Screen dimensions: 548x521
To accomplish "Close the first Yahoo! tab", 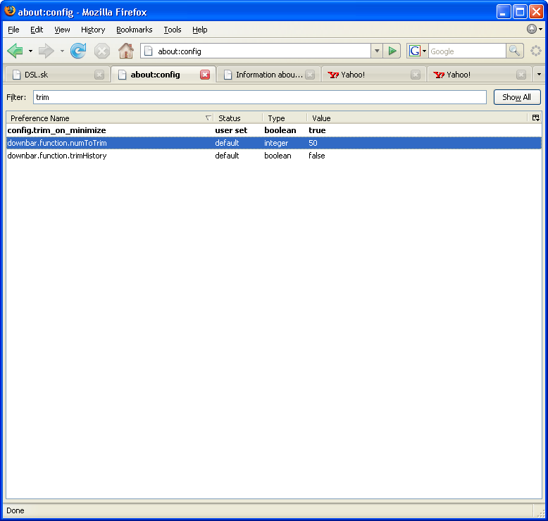I will [416, 75].
